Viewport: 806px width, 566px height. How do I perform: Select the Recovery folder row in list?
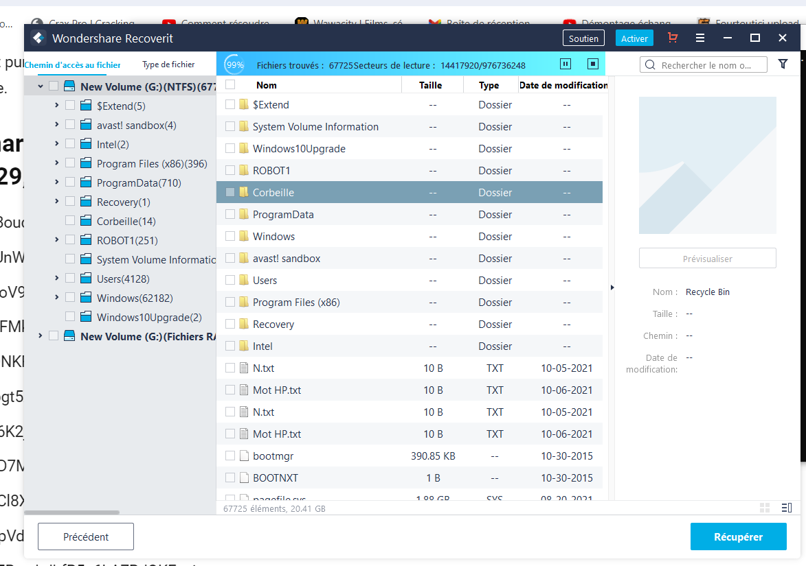409,324
